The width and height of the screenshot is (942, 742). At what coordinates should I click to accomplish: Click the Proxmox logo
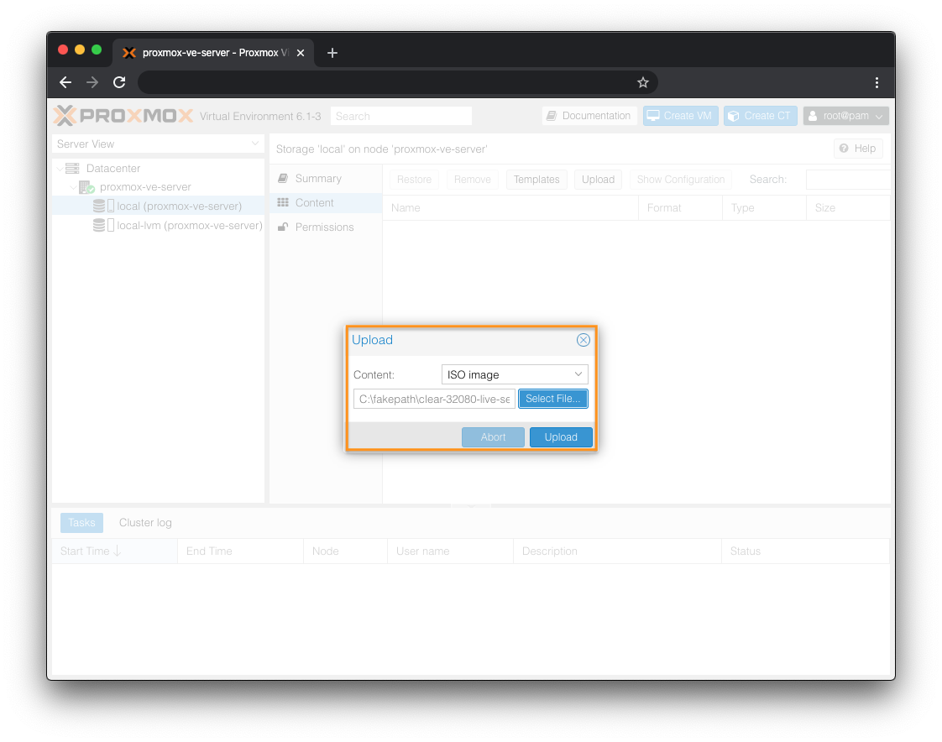click(x=123, y=115)
